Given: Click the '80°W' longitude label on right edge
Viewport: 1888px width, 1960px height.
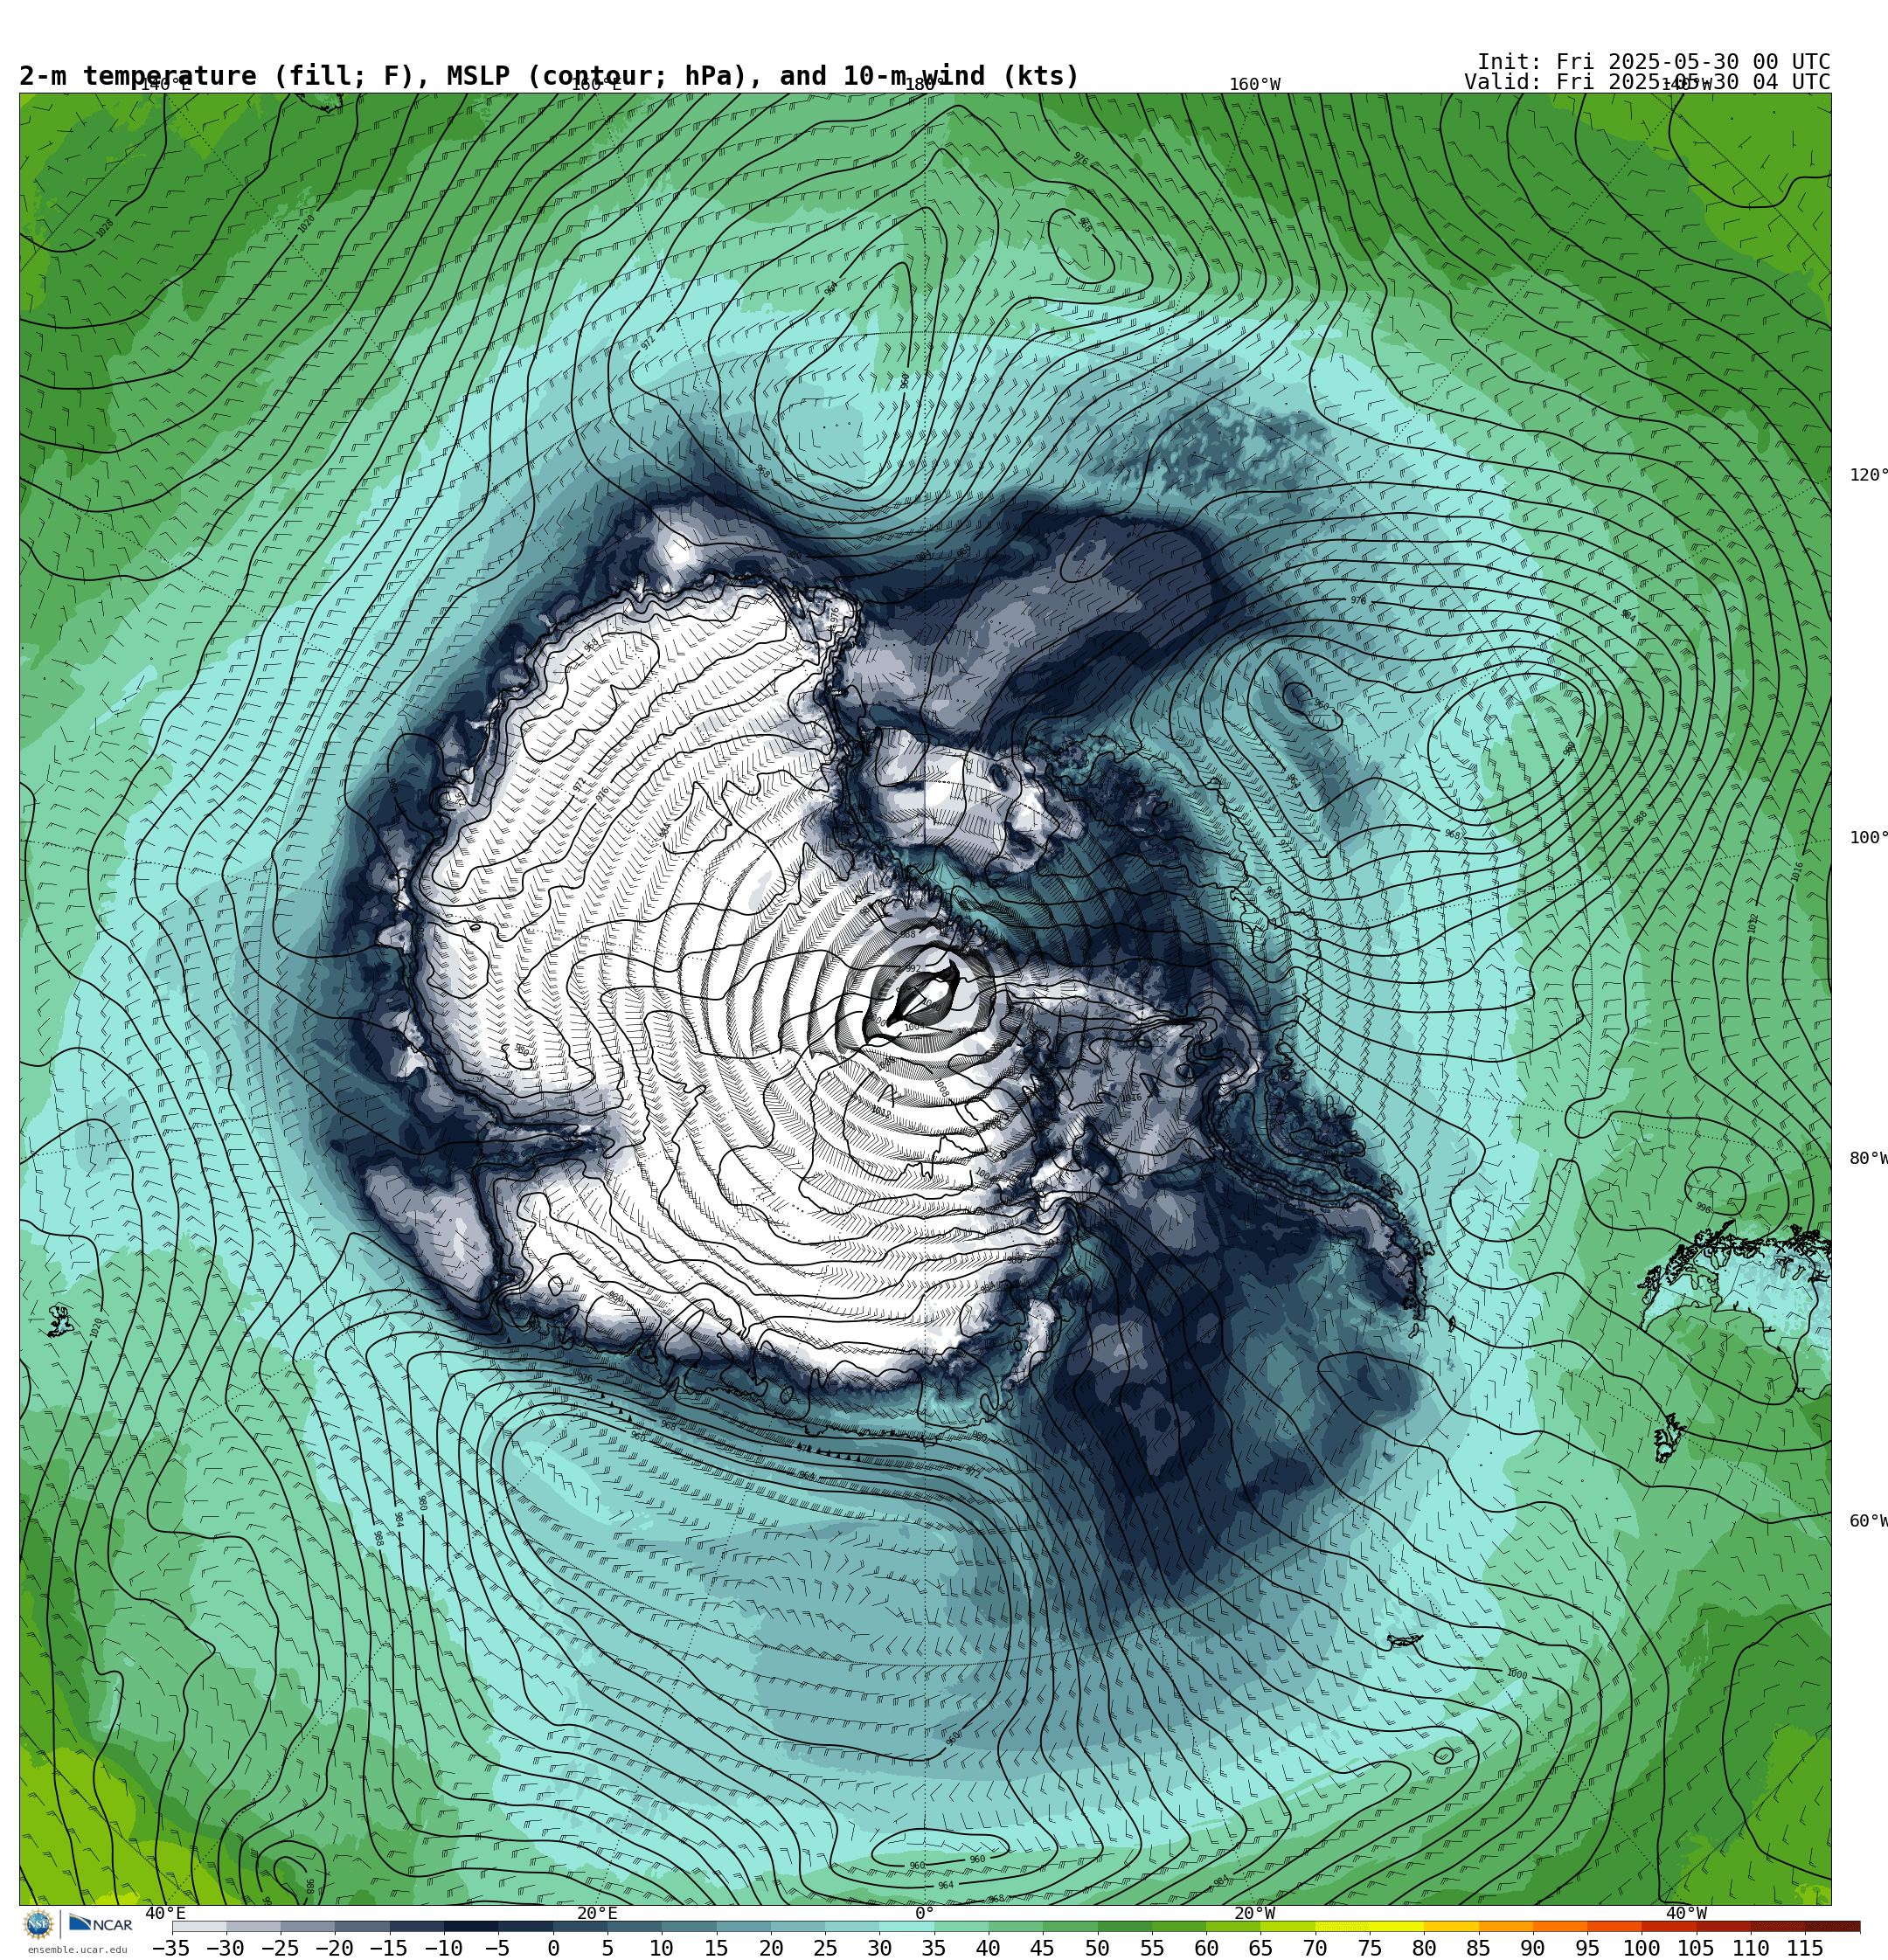Looking at the screenshot, I should pyautogui.click(x=1868, y=1159).
